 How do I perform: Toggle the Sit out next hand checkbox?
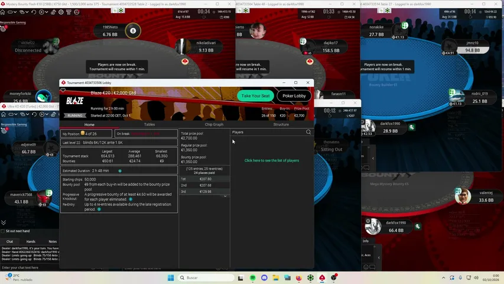tap(3, 231)
